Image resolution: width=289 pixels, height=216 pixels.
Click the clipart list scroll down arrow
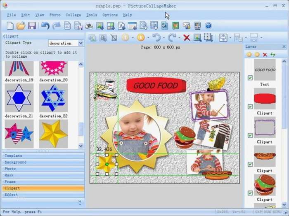[81, 146]
